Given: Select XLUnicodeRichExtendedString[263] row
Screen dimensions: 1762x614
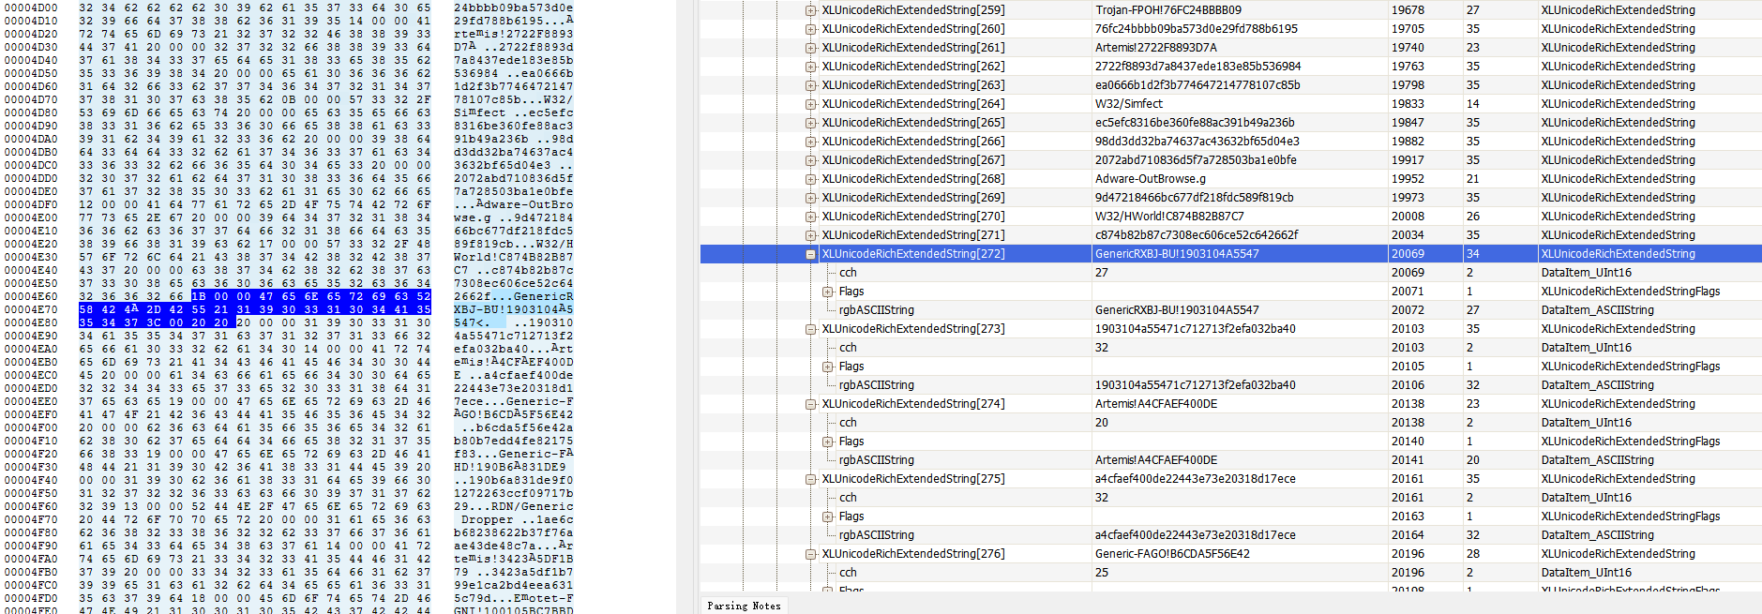Looking at the screenshot, I should click(x=1230, y=85).
